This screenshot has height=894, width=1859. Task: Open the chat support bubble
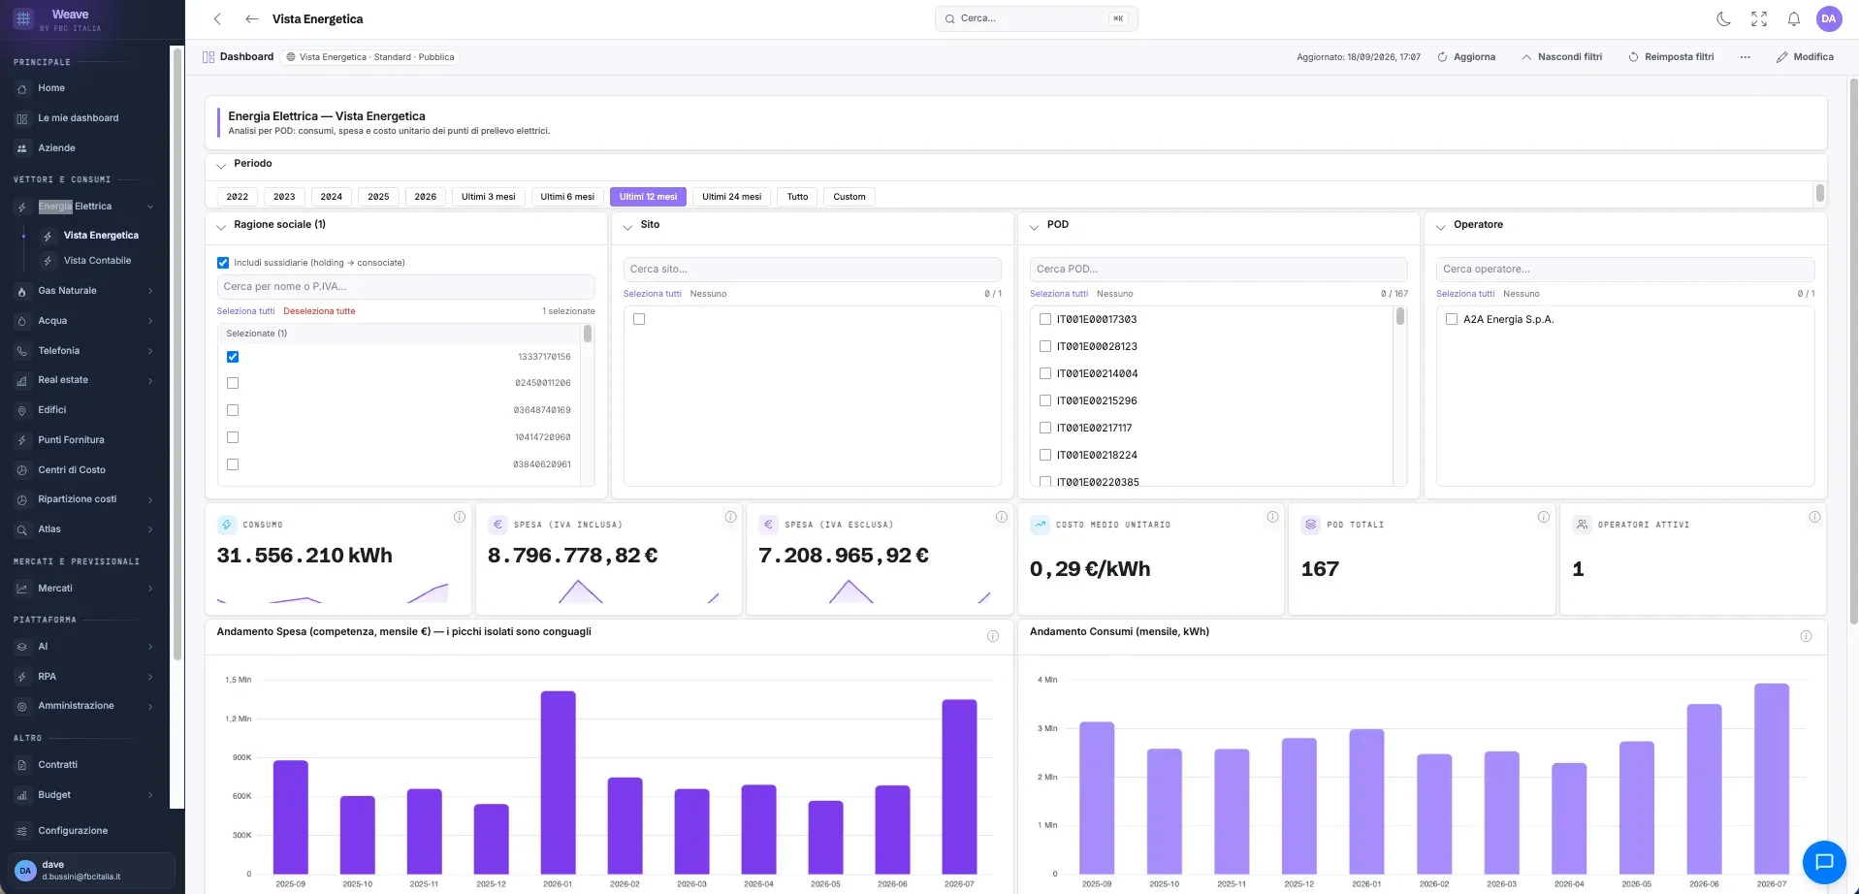pos(1824,861)
